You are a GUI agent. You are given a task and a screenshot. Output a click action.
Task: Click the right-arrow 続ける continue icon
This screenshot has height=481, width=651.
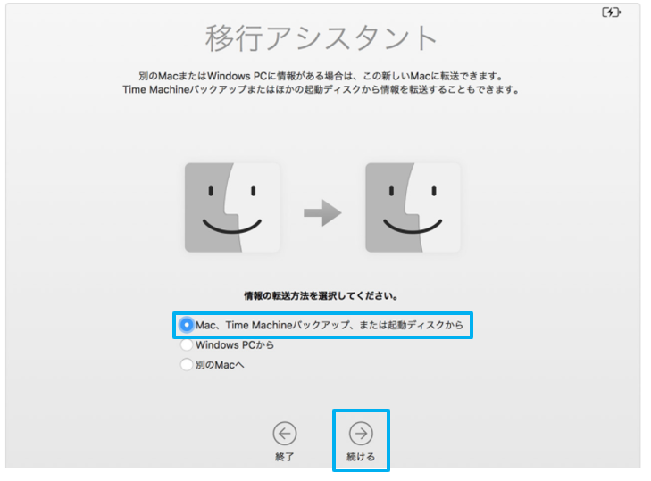click(361, 434)
